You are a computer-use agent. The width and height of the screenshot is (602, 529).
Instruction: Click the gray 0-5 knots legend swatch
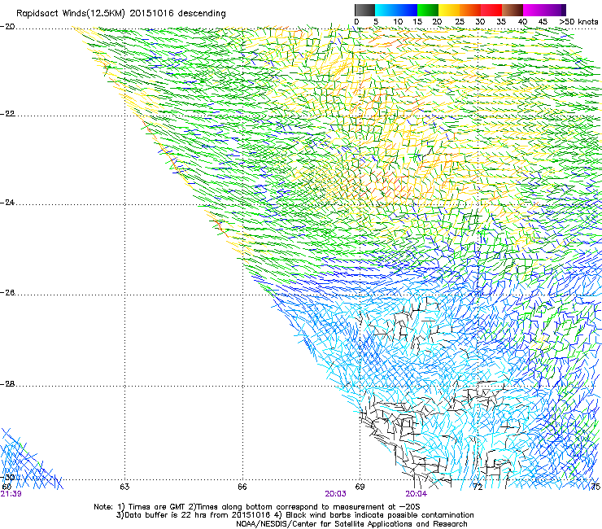(x=364, y=10)
